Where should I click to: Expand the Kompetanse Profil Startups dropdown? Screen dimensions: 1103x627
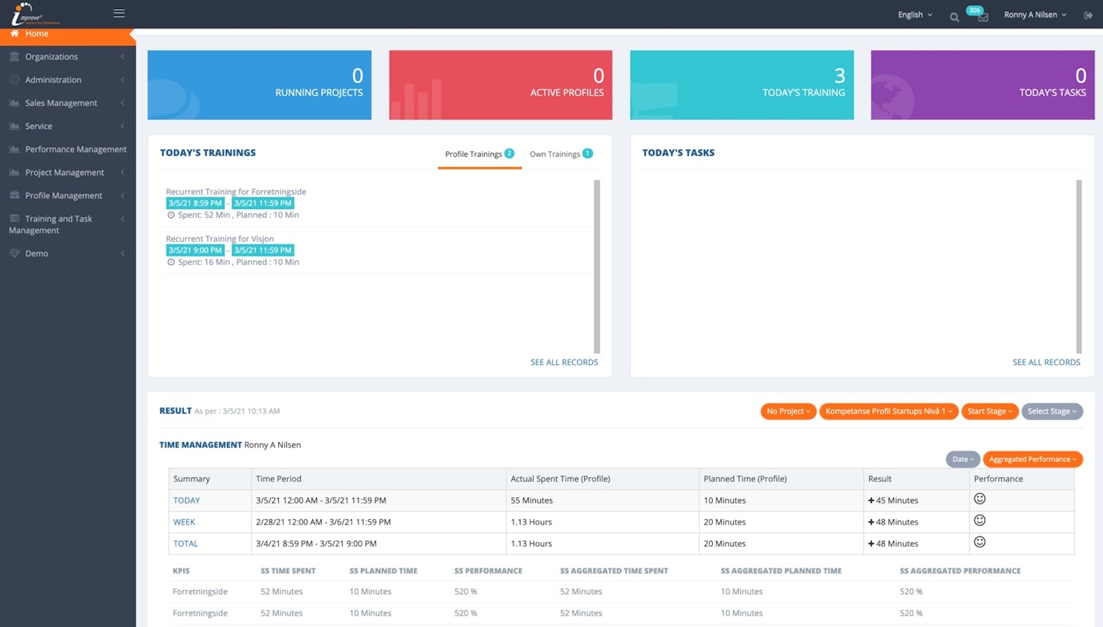click(888, 411)
